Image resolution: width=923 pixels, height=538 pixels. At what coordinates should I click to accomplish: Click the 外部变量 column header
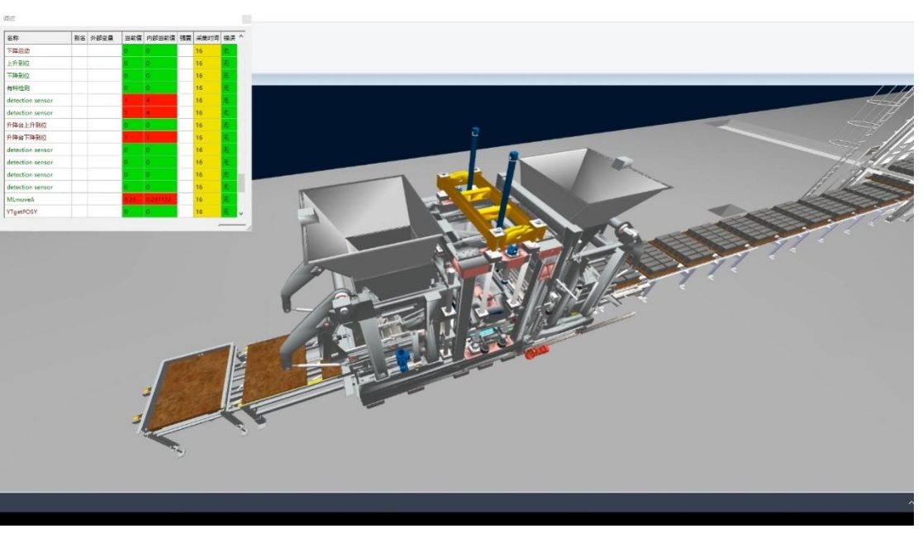click(105, 38)
